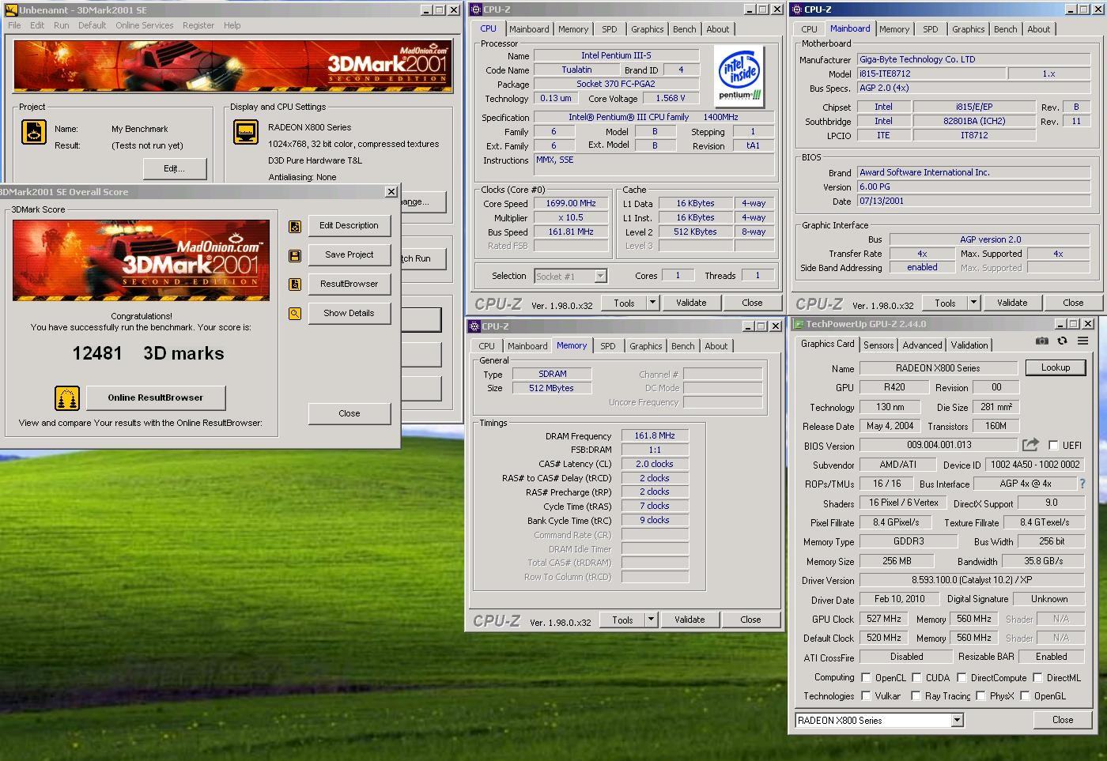Click the Show Details button
The image size is (1107, 761).
pos(349,313)
